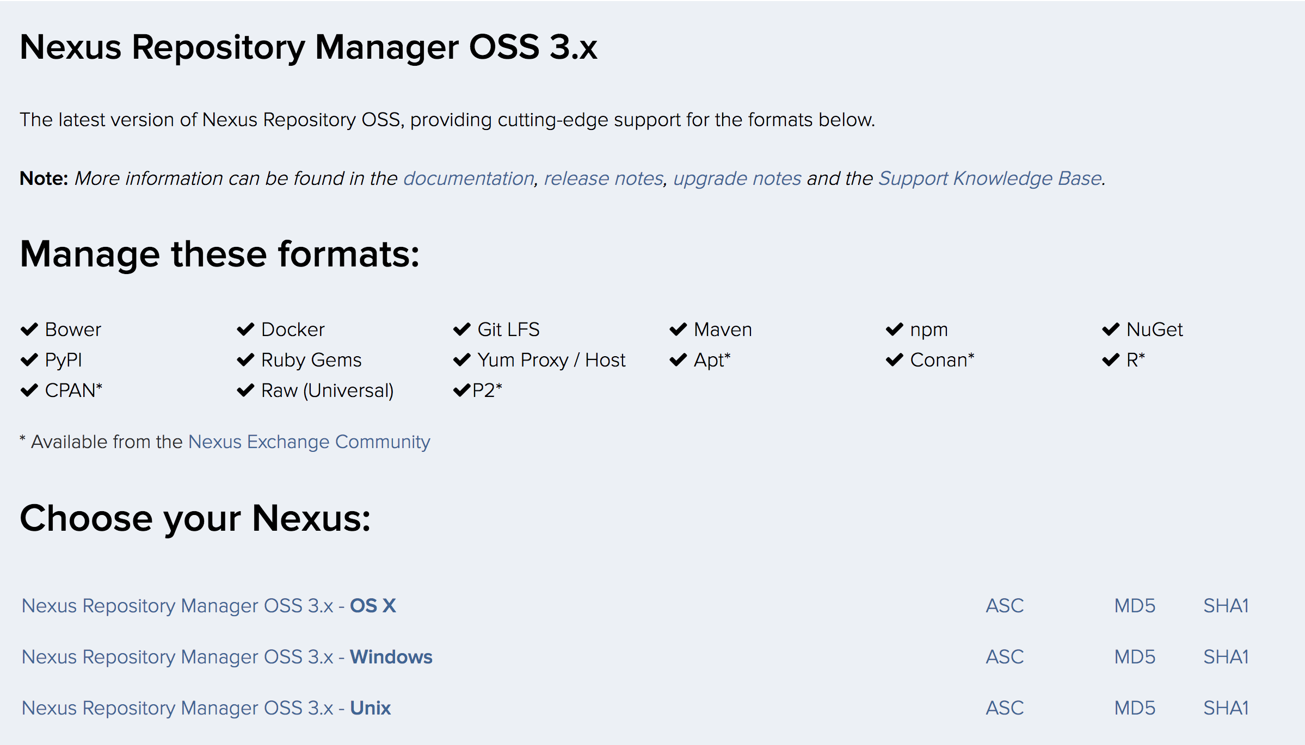Click the checkmark icon beside P2*

coord(461,390)
